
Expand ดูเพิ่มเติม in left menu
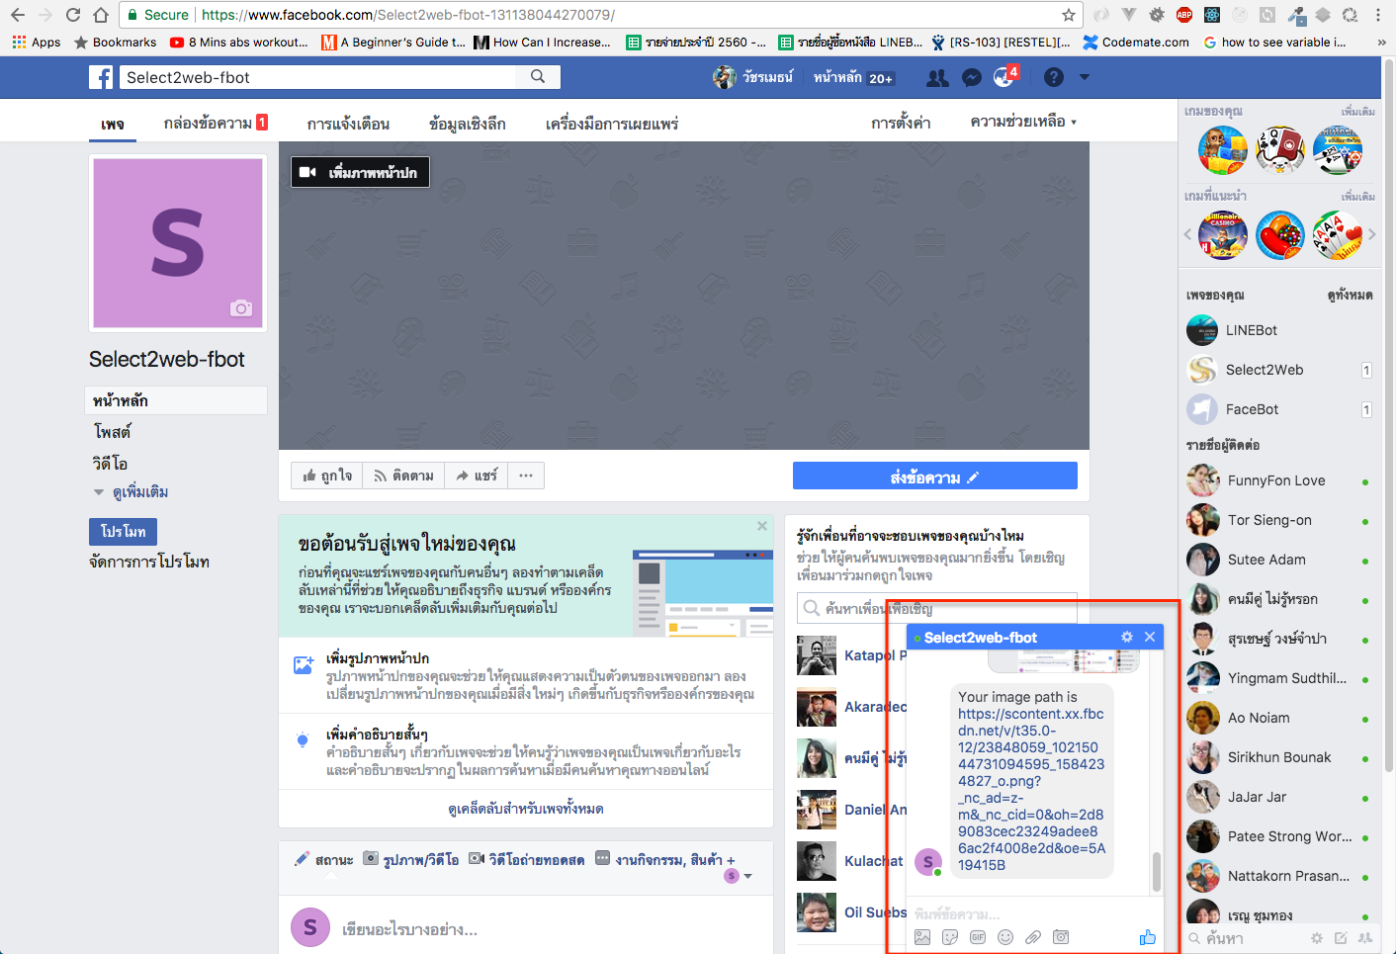tap(131, 491)
